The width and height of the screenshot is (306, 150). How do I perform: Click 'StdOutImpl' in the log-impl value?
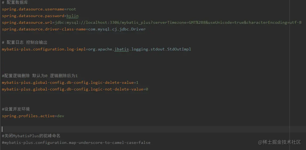coord(179,49)
